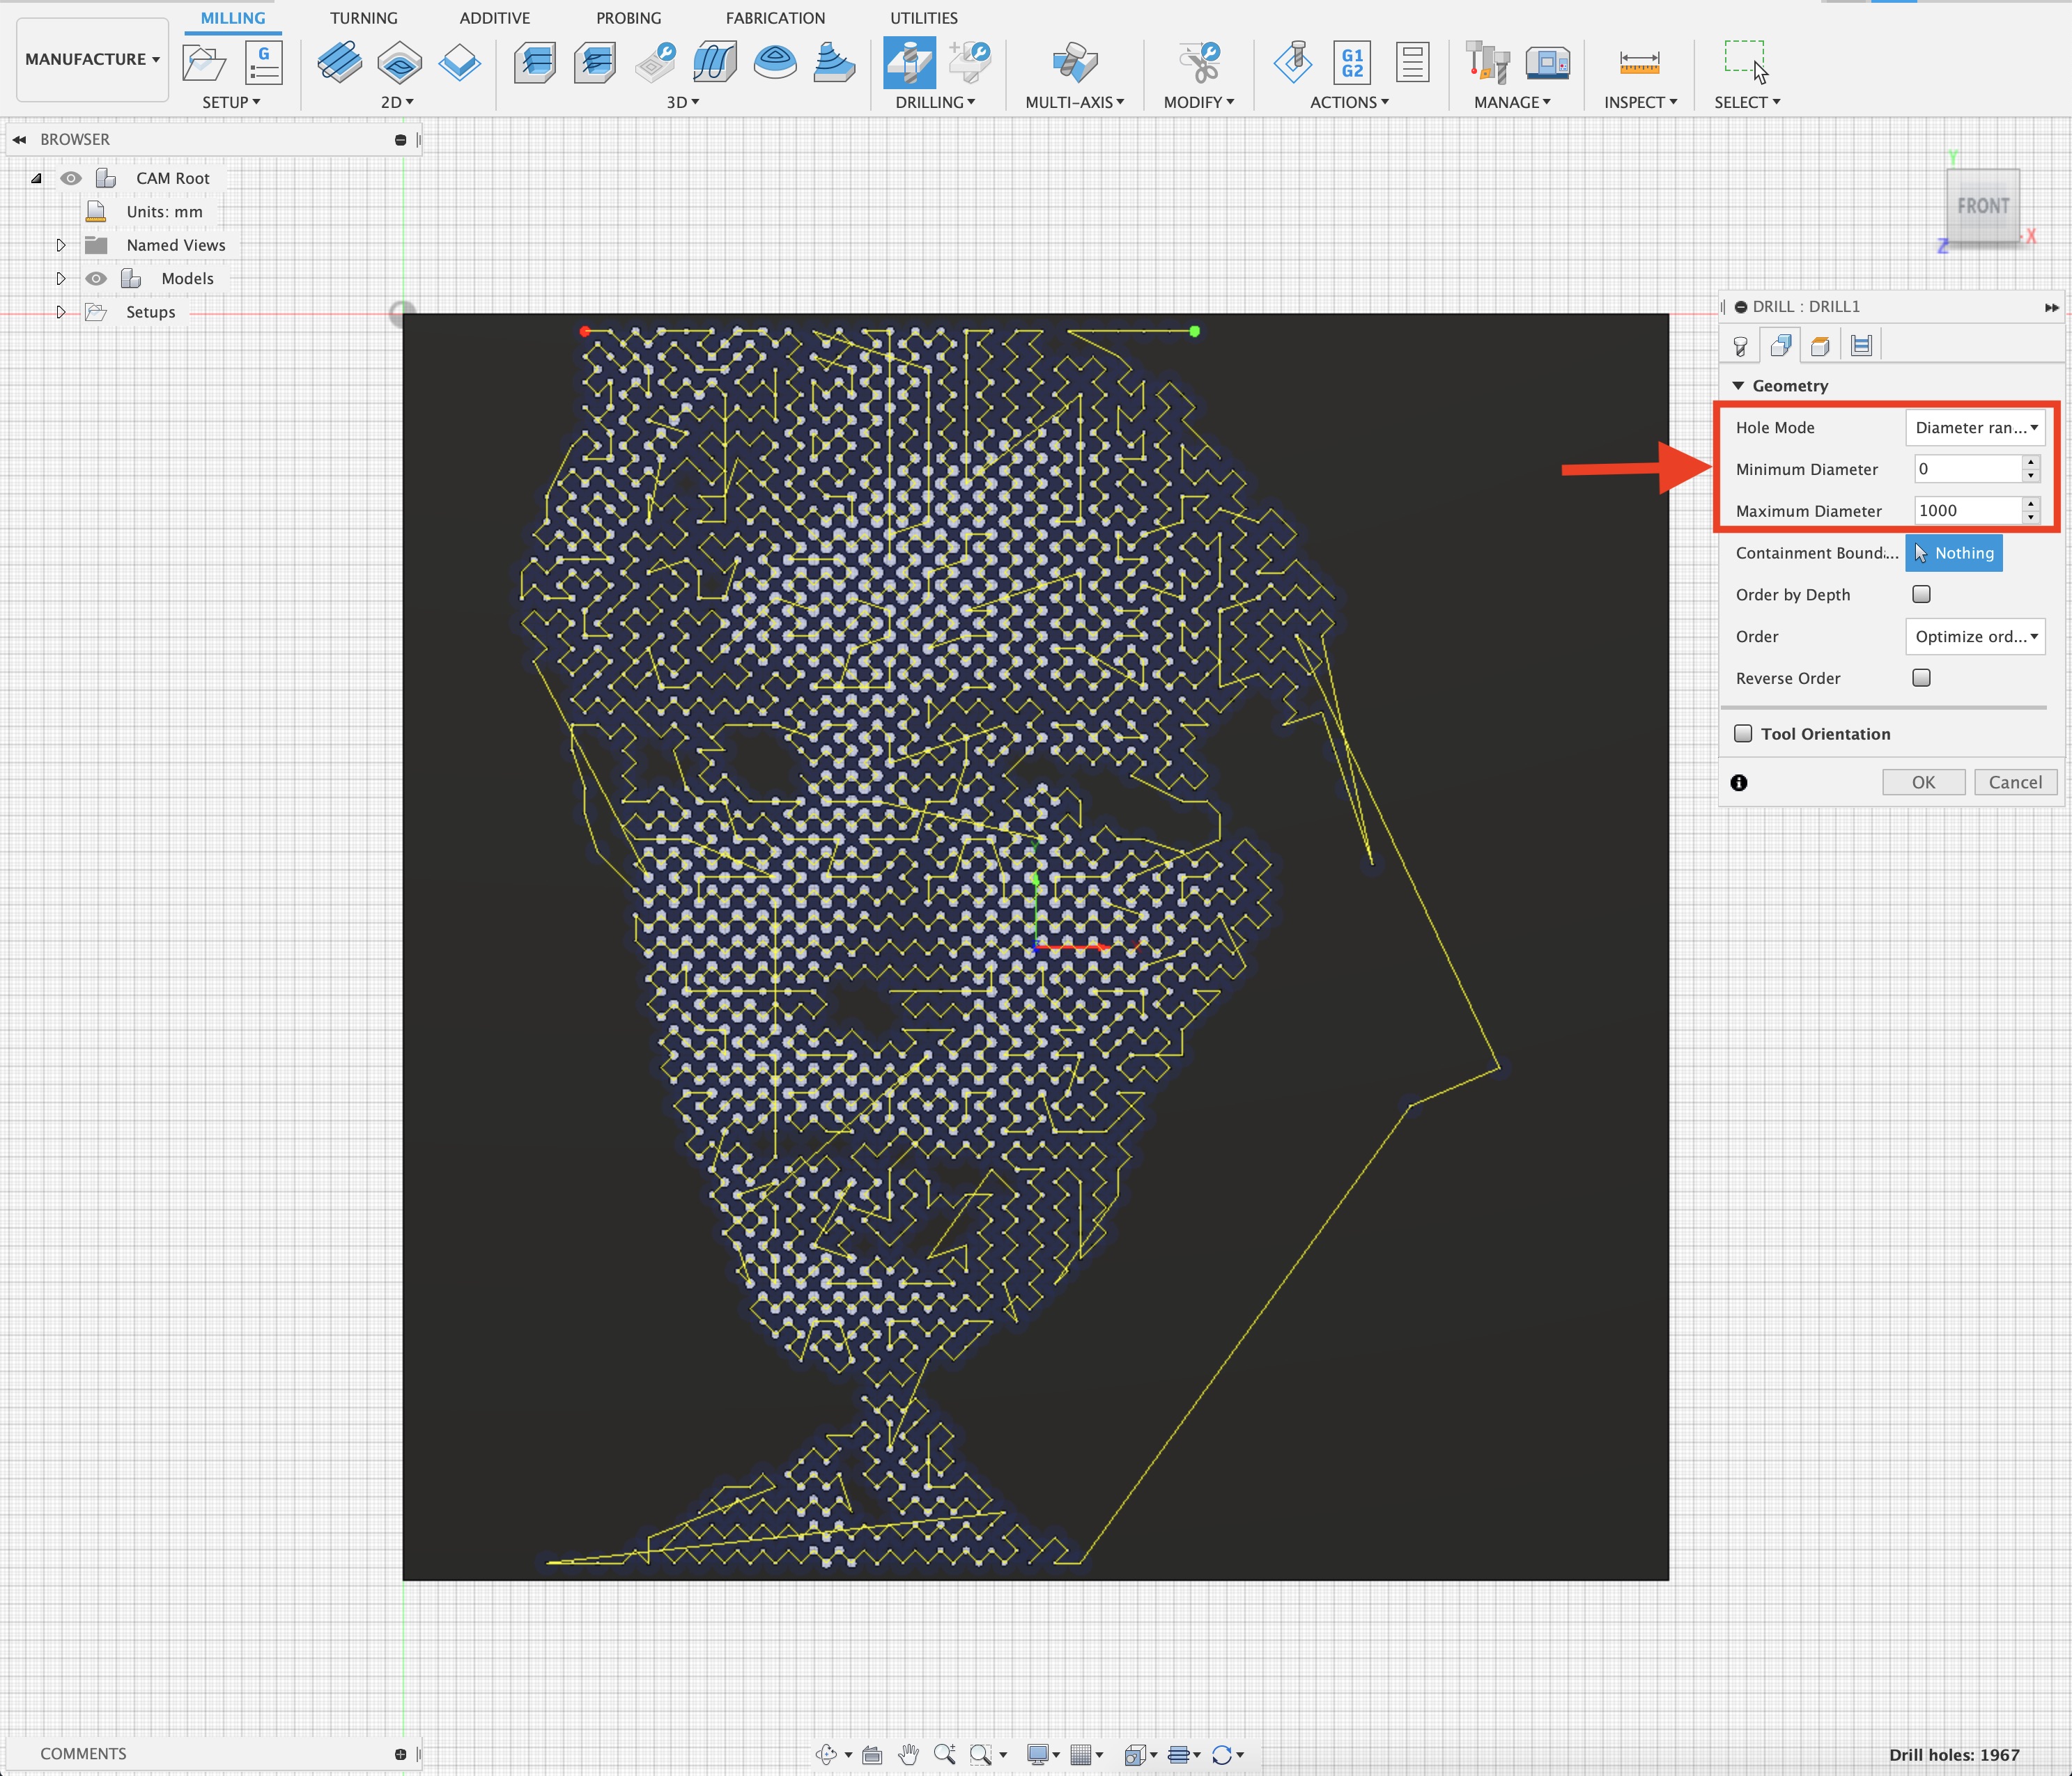Select the 2D Adaptive Clearing icon
The height and width of the screenshot is (1776, 2072).
tap(339, 63)
